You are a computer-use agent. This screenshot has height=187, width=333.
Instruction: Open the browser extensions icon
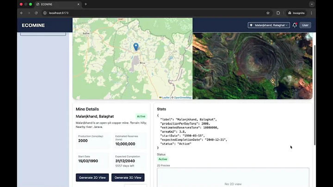click(x=278, y=13)
